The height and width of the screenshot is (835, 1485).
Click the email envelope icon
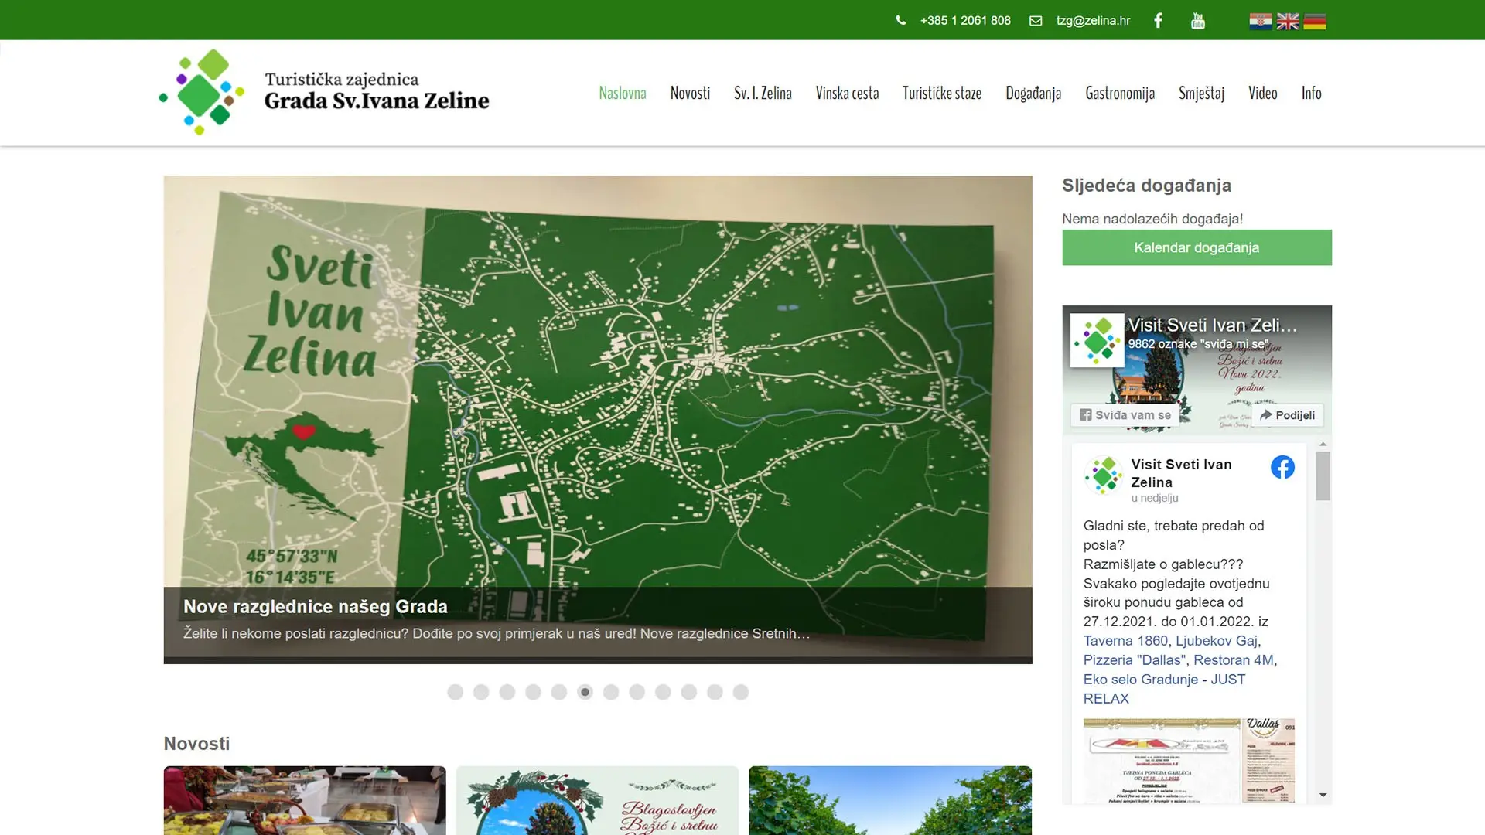point(1036,21)
